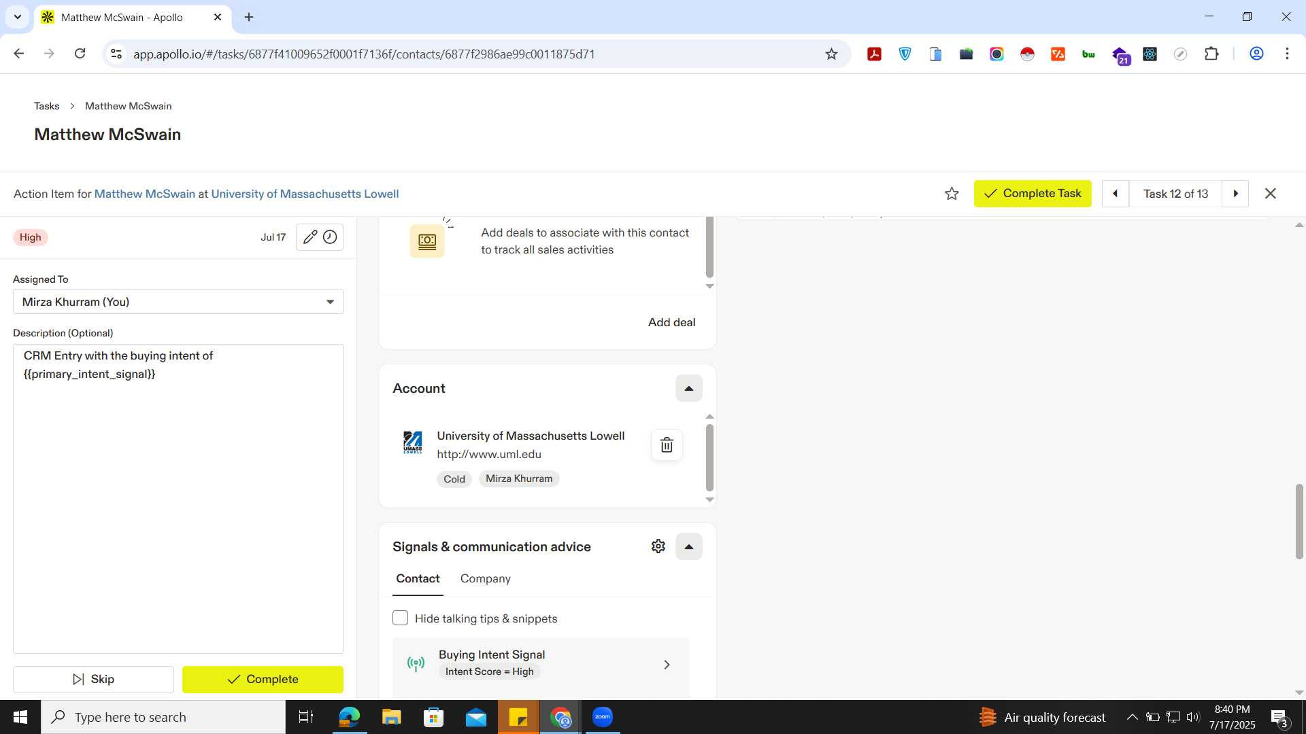Viewport: 1306px width, 734px height.
Task: Check Hide talking tips & snippets
Action: pos(400,618)
